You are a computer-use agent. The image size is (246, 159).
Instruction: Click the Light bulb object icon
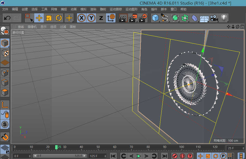(x=224, y=18)
